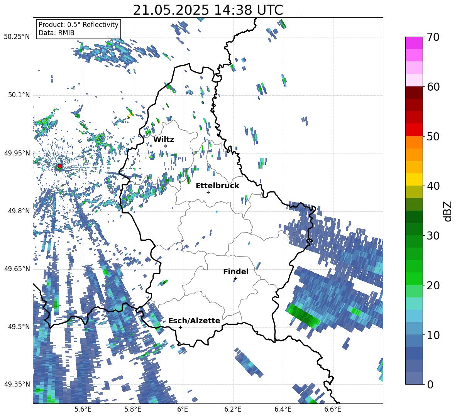Click the Wiltz station cross marker
The width and height of the screenshot is (457, 417).
coord(166,146)
